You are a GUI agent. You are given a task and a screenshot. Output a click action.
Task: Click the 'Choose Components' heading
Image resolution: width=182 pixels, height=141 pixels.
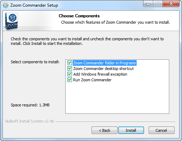[79, 16]
